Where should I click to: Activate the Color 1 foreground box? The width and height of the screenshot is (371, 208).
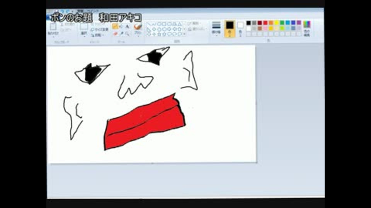230,29
